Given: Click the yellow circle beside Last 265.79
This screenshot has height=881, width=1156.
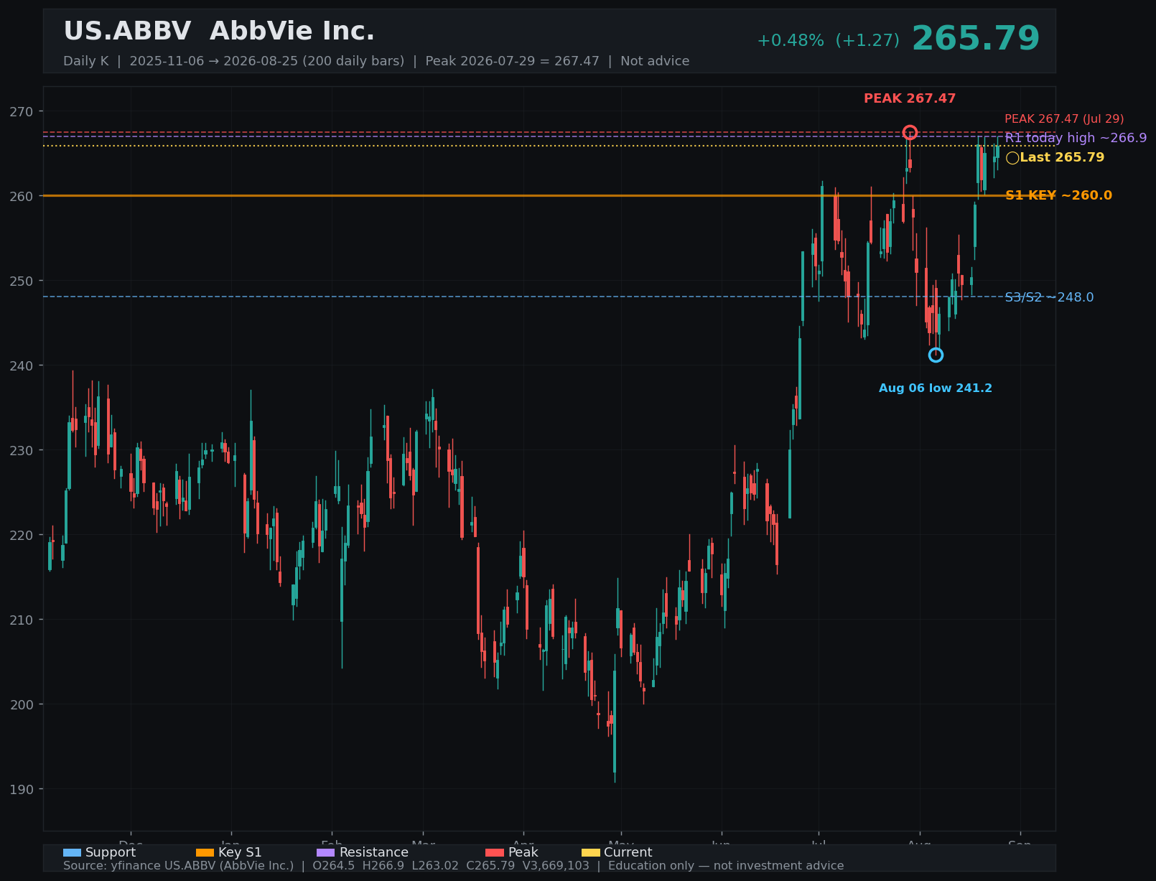Looking at the screenshot, I should pyautogui.click(x=1012, y=158).
